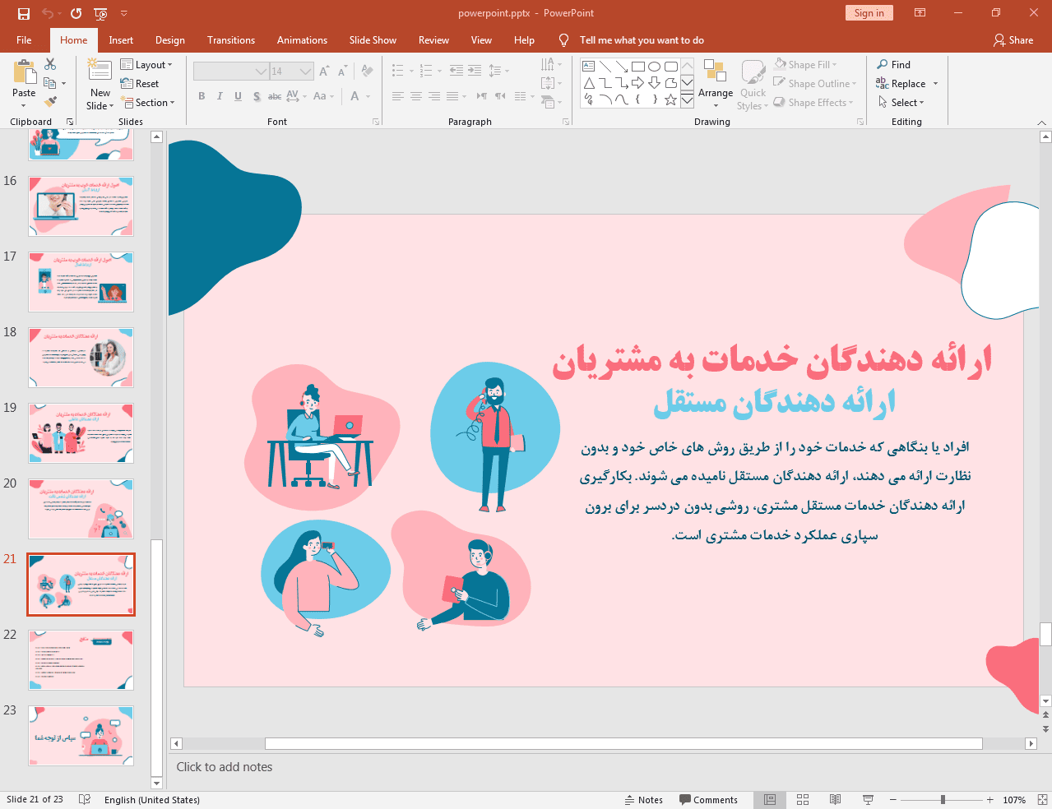Click the Share button
The image size is (1052, 809).
tap(1013, 40)
